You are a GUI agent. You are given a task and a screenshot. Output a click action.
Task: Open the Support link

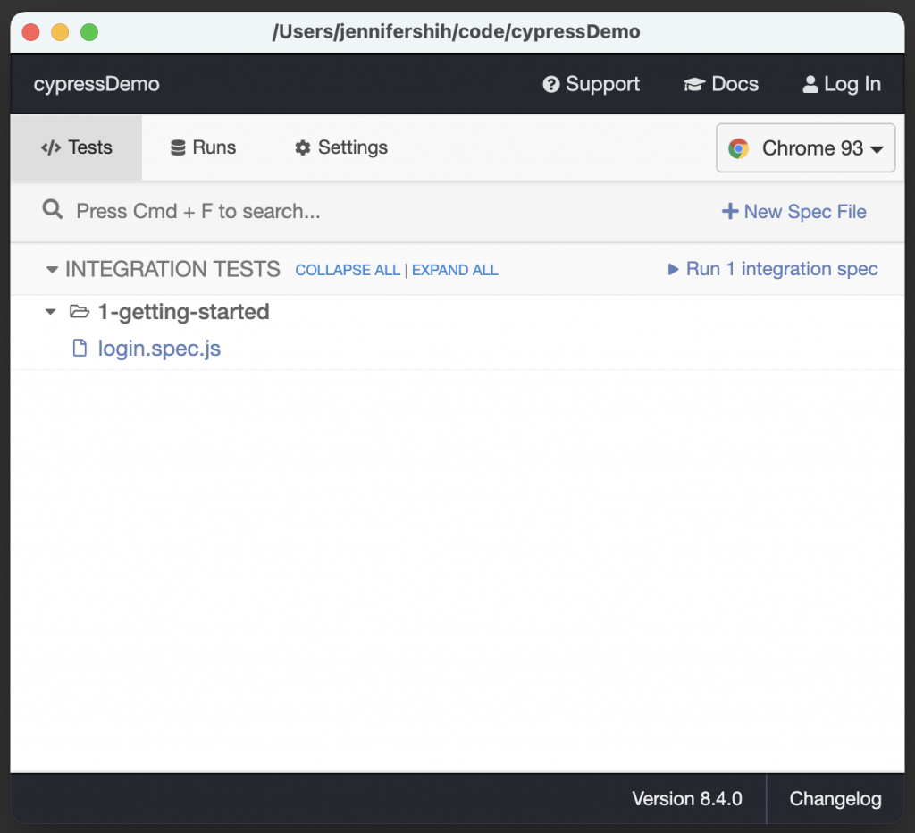591,84
